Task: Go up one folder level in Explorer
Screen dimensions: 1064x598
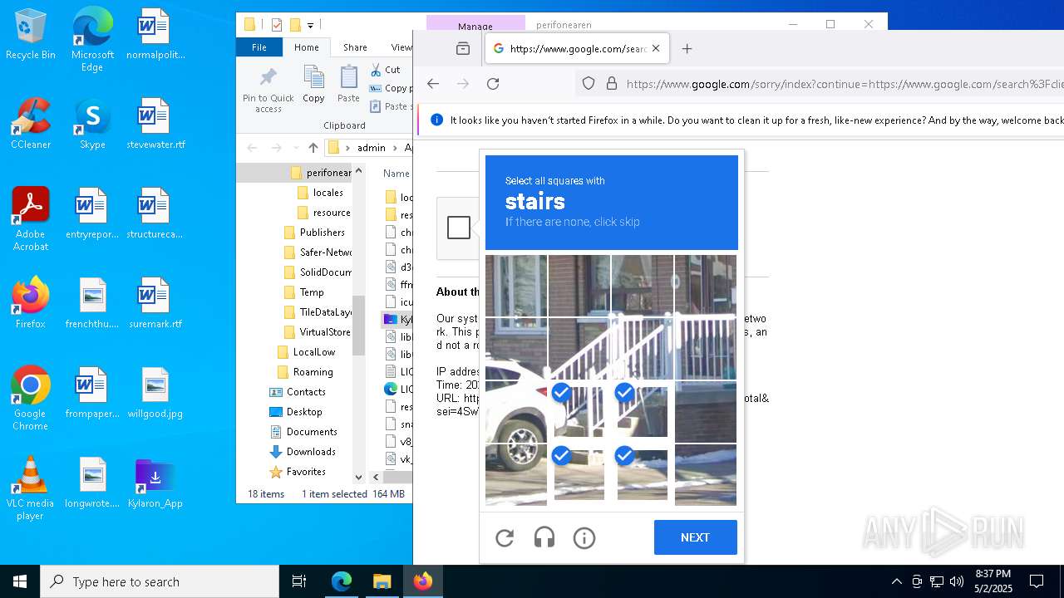Action: pyautogui.click(x=313, y=148)
